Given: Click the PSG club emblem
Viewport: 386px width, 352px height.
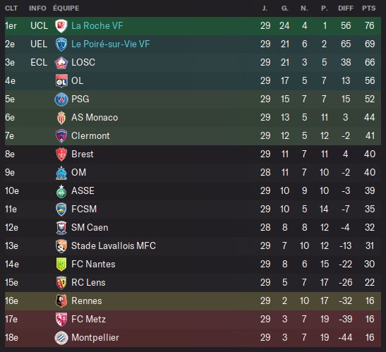Looking at the screenshot, I should (x=61, y=99).
